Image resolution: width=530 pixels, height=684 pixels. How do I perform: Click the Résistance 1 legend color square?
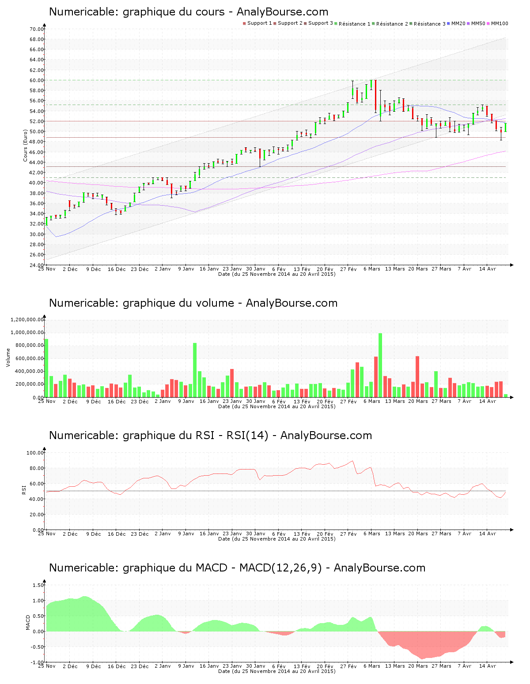click(x=336, y=23)
